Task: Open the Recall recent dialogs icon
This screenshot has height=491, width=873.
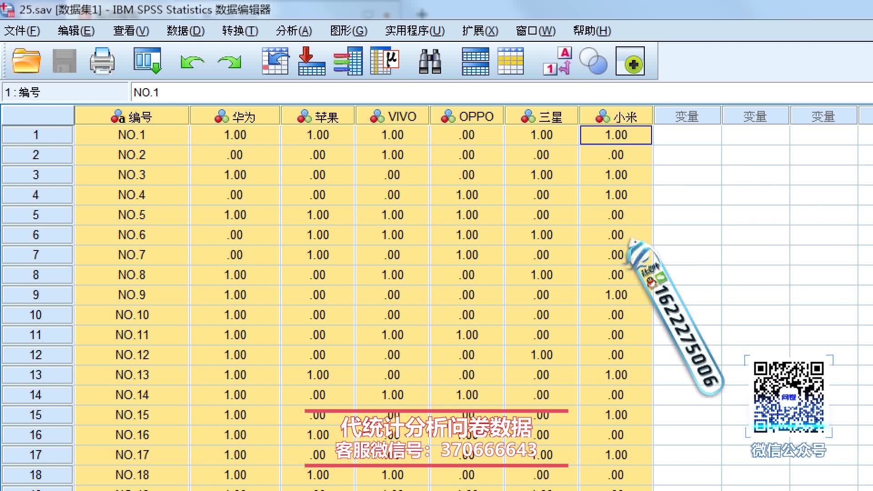Action: pyautogui.click(x=147, y=61)
